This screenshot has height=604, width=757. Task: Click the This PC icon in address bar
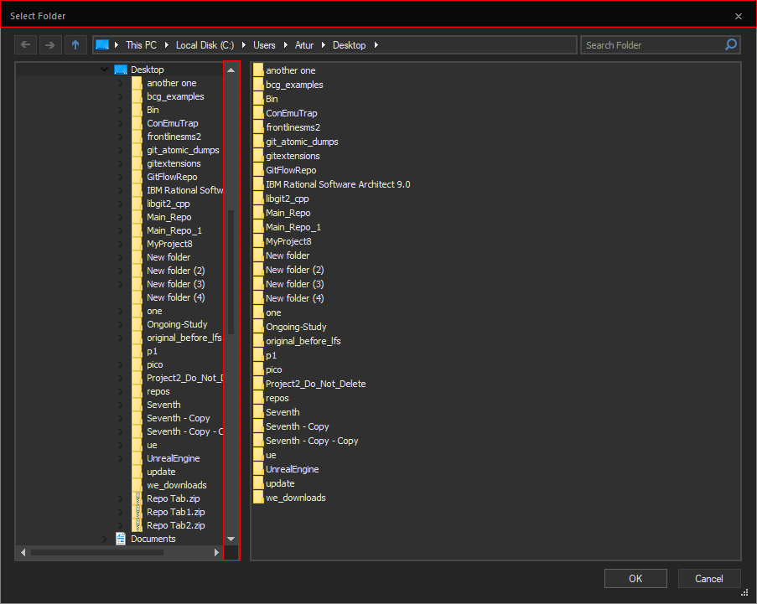(x=102, y=45)
